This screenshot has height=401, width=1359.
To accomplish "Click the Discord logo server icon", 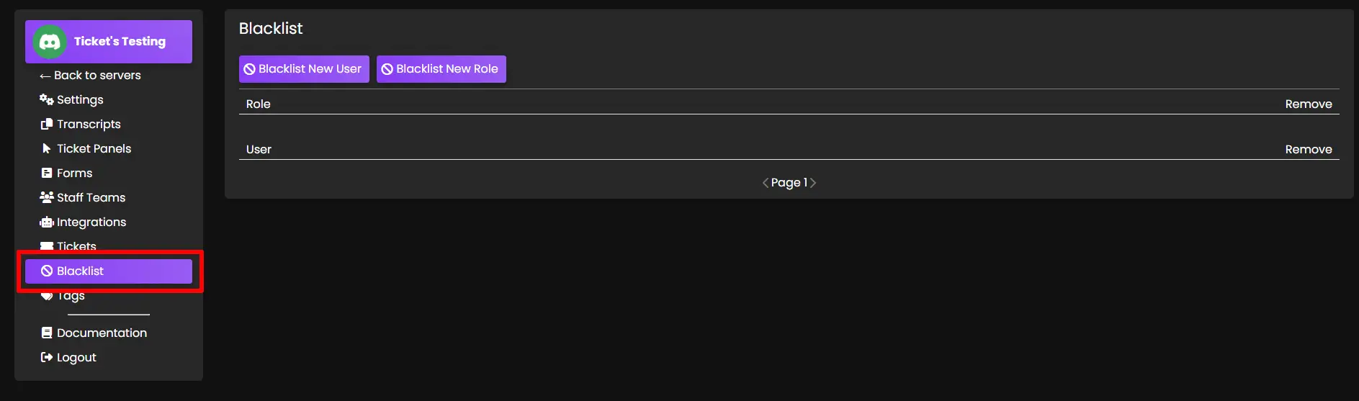I will coord(50,42).
